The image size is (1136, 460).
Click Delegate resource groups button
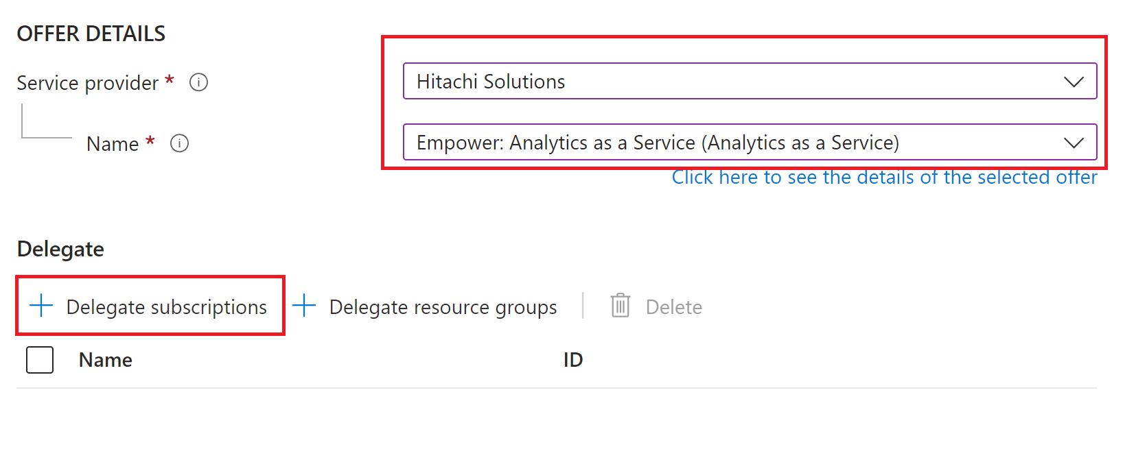pos(425,306)
